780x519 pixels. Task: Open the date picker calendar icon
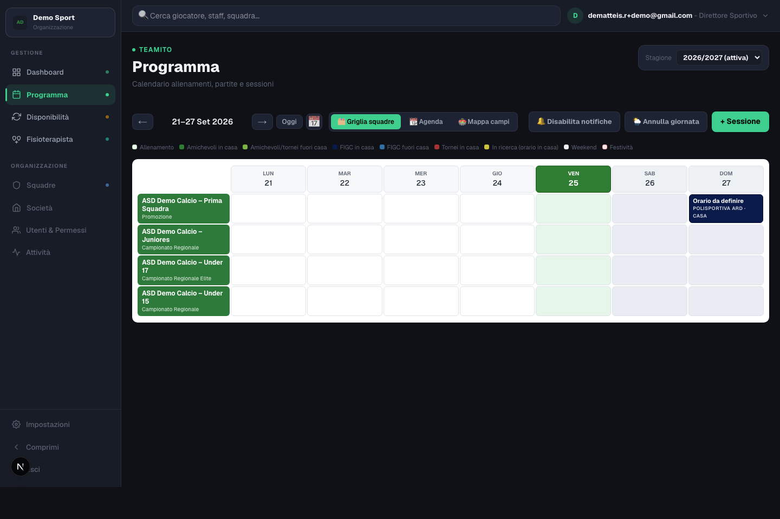point(314,122)
